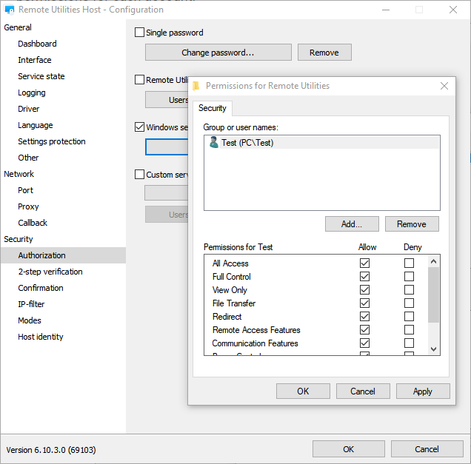This screenshot has height=464, width=471.
Task: Check Deny for All Access
Action: pos(409,263)
